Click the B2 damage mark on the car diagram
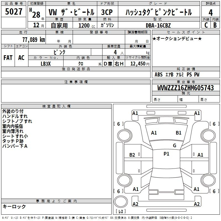Screen dimensions: 221x221 coord(132,155)
